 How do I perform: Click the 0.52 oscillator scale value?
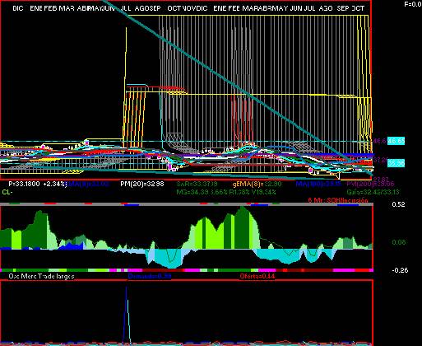[398, 204]
